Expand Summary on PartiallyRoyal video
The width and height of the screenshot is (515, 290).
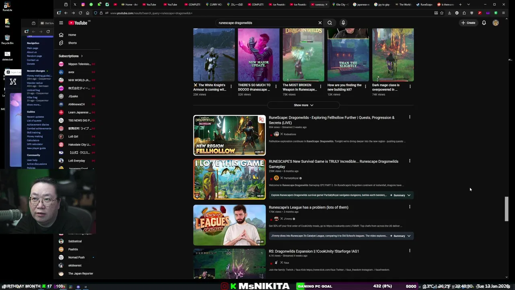pos(400,195)
